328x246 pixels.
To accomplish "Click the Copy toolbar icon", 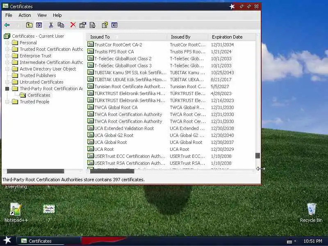I will (x=61, y=25).
